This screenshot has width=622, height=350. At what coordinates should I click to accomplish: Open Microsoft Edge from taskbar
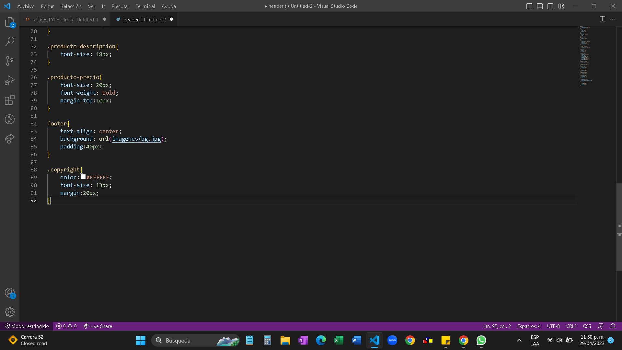click(321, 340)
